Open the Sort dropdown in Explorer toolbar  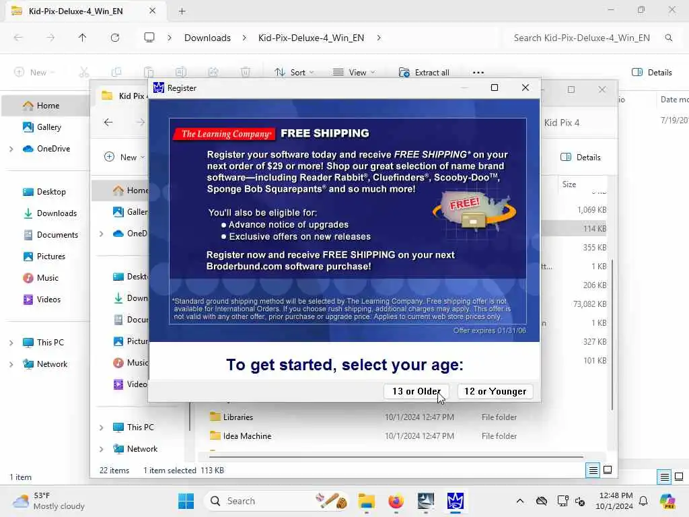pyautogui.click(x=294, y=73)
